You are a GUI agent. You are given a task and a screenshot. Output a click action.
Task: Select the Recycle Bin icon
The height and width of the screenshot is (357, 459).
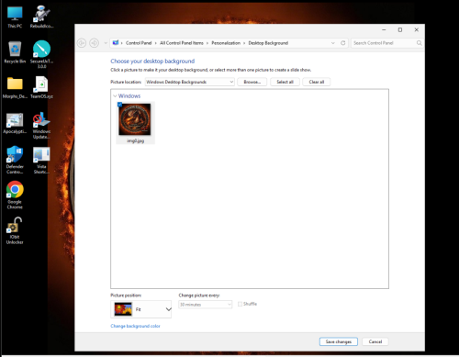pyautogui.click(x=15, y=52)
